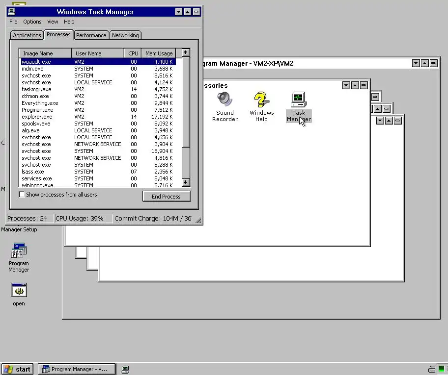Select the taskmgr.exe process row

(98, 89)
